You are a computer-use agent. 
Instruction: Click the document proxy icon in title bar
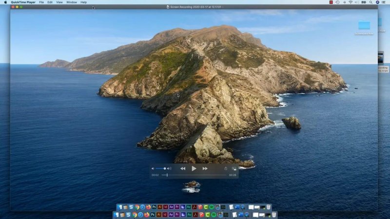pos(168,7)
